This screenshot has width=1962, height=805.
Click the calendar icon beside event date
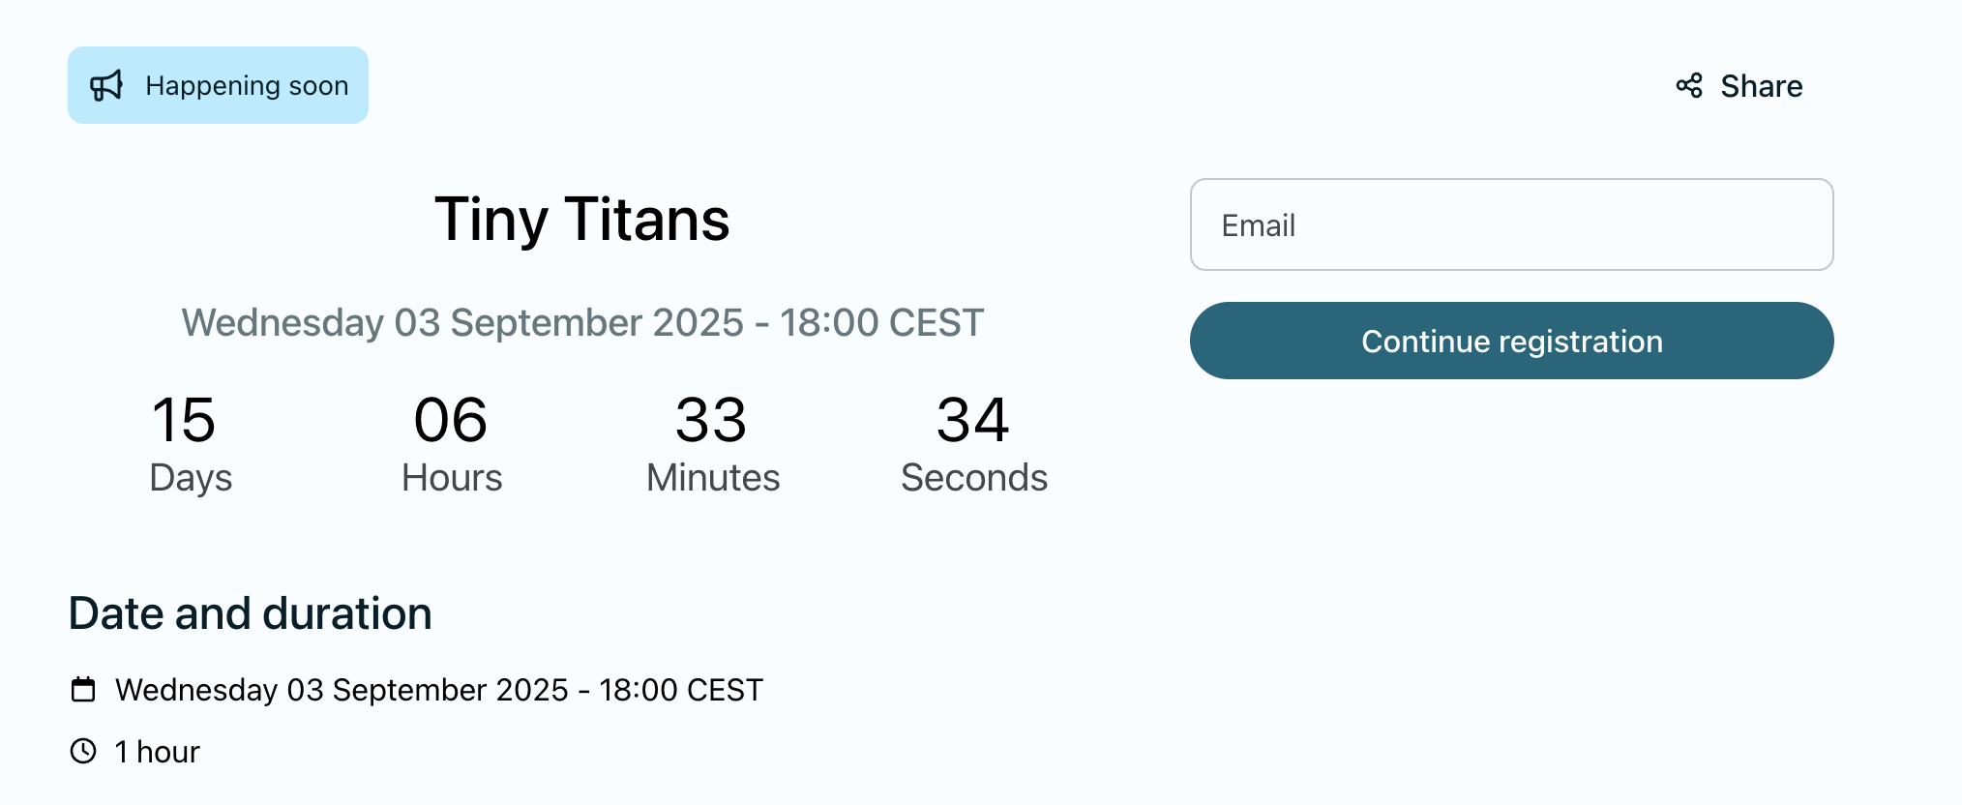84,690
